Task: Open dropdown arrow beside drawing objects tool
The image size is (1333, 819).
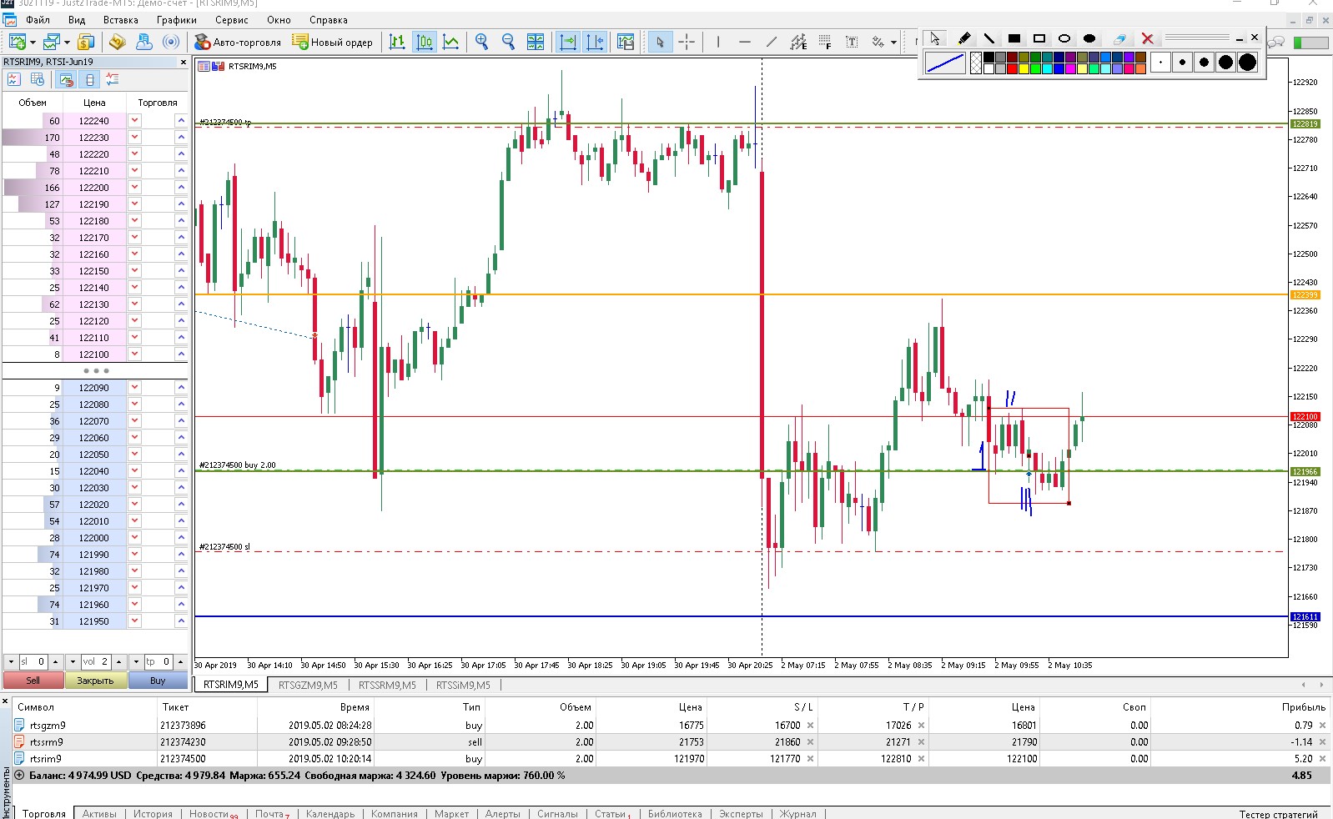Action: 893,43
